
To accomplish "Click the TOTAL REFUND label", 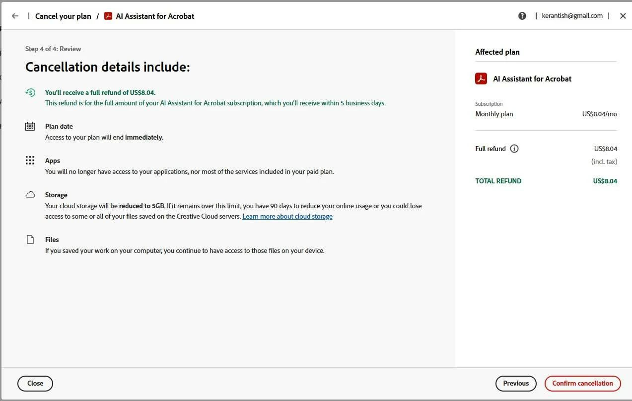I will [x=498, y=181].
